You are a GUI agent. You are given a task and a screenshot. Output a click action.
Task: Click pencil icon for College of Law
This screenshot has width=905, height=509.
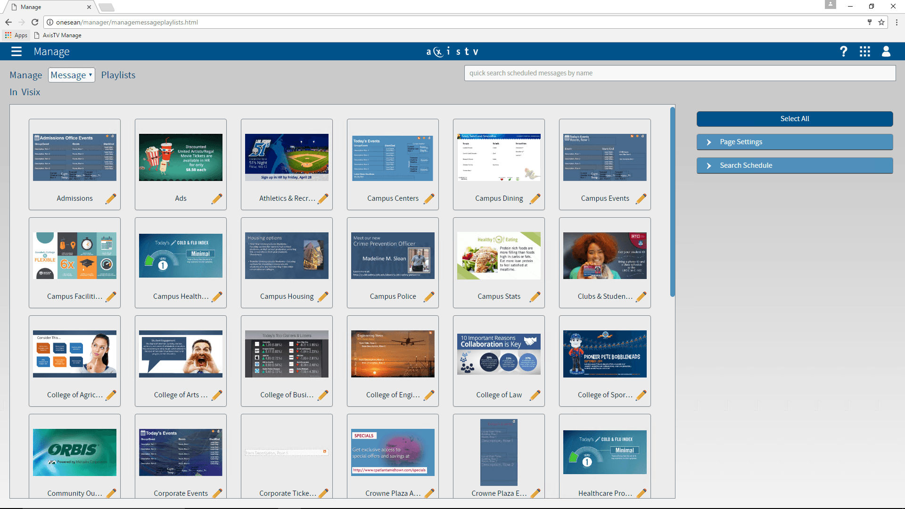[535, 395]
